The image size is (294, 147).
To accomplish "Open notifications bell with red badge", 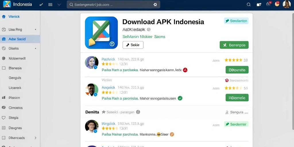I will click(269, 4).
